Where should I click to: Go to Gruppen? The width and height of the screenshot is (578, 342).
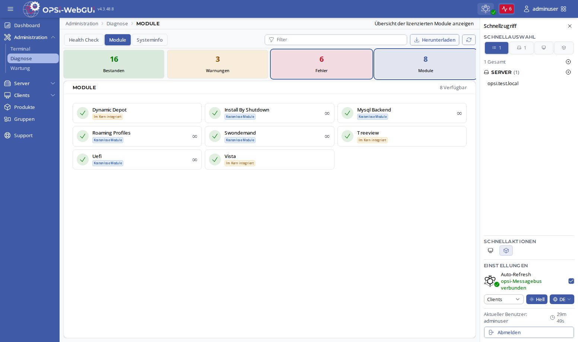click(24, 119)
